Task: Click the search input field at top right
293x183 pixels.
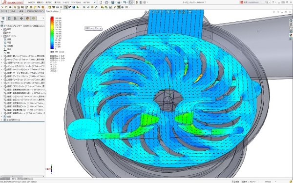Action: (254, 2)
